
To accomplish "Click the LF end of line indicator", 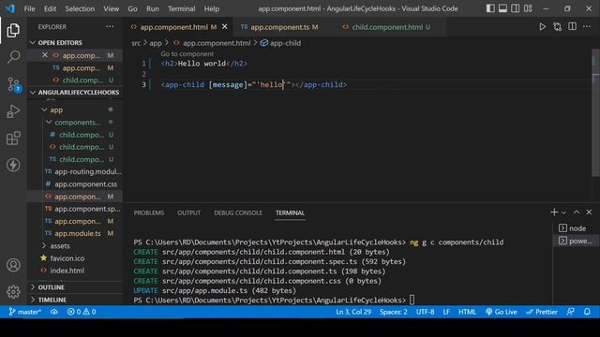I will point(446,312).
